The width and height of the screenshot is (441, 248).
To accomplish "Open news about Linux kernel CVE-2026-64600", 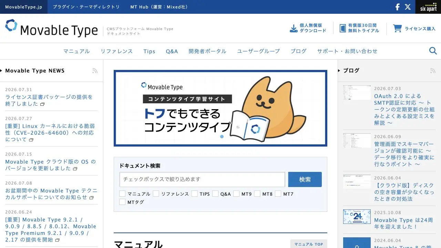I will (50, 133).
